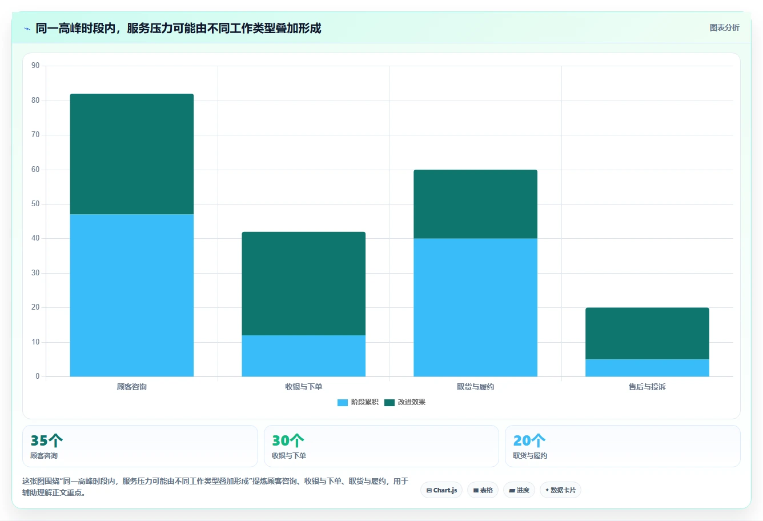Image resolution: width=763 pixels, height=521 pixels.
Task: Select the blue 阶段累积 bar segment for 取货与履约
Action: [x=476, y=307]
